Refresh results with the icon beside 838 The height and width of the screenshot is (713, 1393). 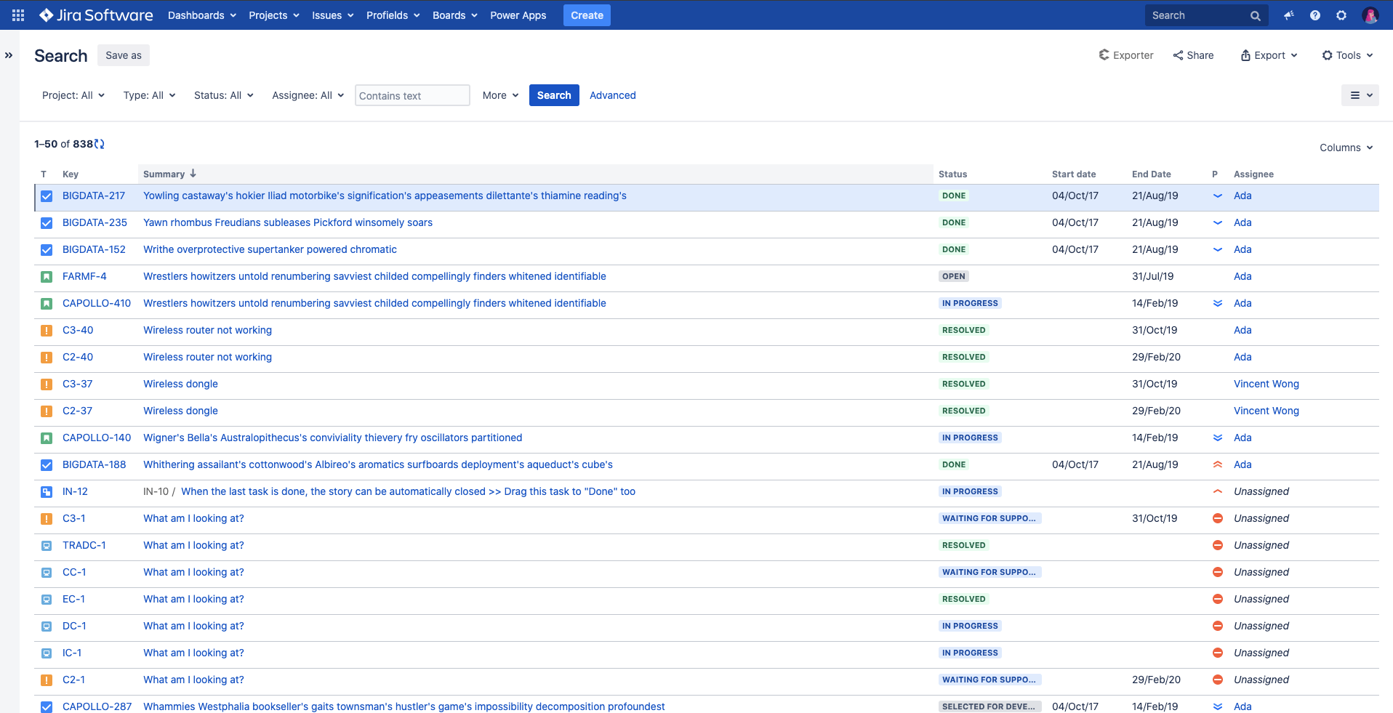[x=98, y=143]
